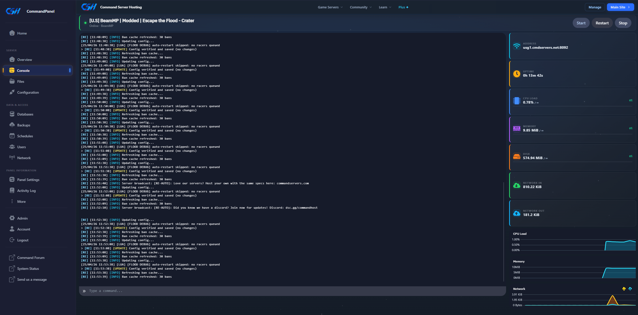The image size is (638, 315).
Task: Click the Admin gear icon
Action: tap(12, 218)
